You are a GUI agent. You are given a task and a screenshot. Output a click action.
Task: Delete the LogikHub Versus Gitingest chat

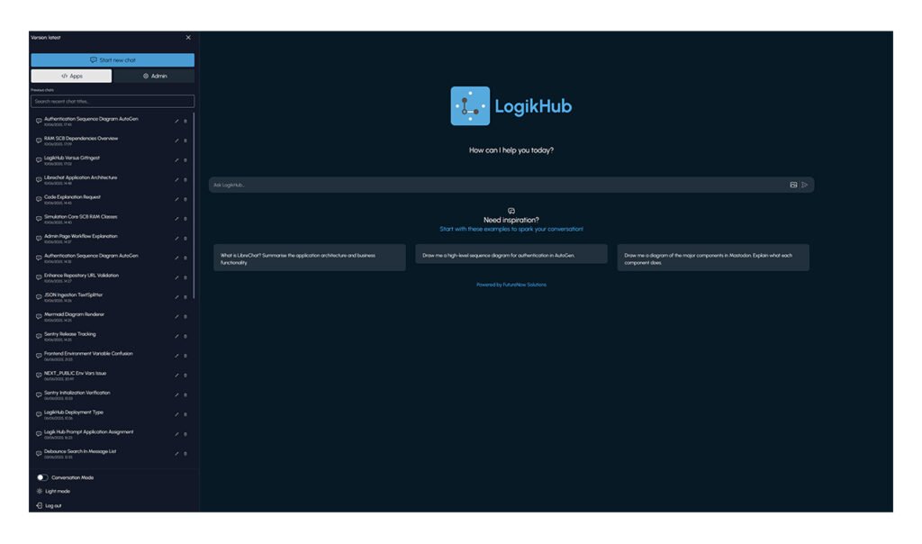coord(185,160)
